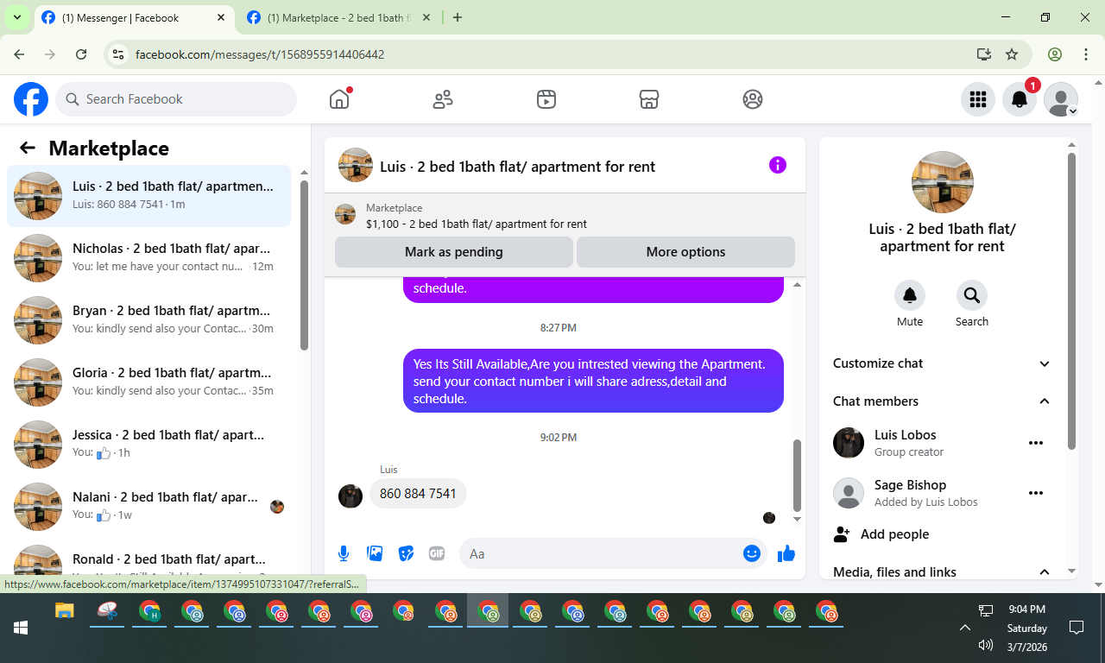Screen dimensions: 1105x663
Task: Collapse Chat members section
Action: pyautogui.click(x=942, y=401)
